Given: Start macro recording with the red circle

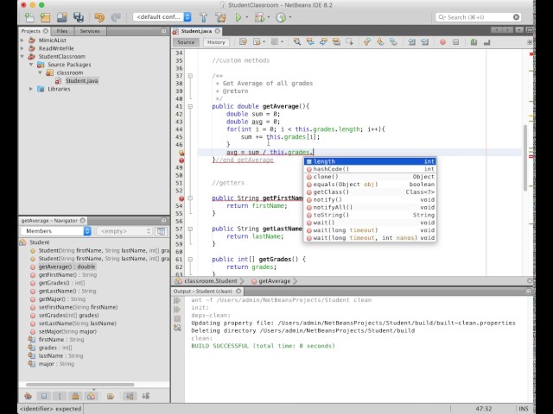Looking at the screenshot, I should tap(442, 42).
